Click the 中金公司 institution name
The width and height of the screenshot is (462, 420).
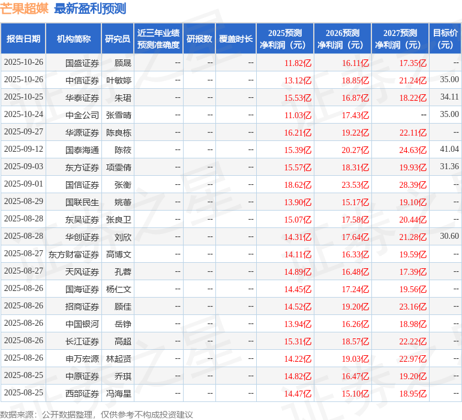tap(82, 115)
